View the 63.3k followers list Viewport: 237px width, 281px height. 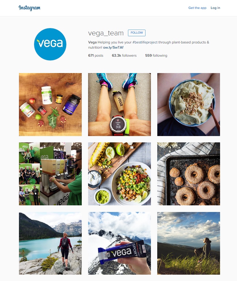[124, 56]
